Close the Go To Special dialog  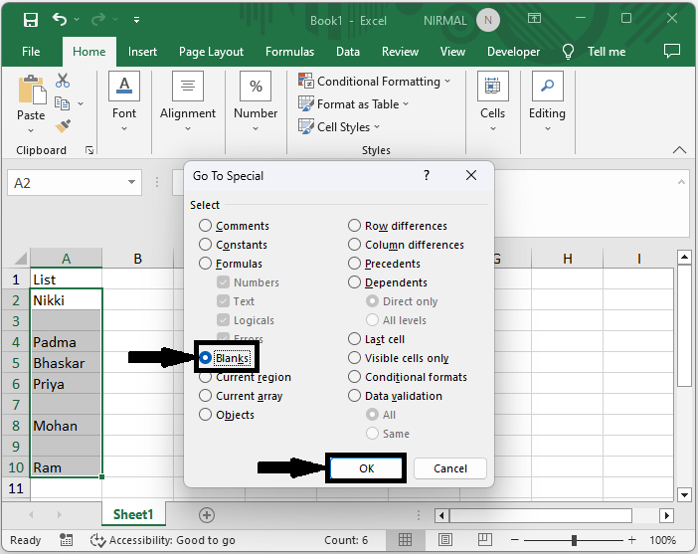point(471,175)
